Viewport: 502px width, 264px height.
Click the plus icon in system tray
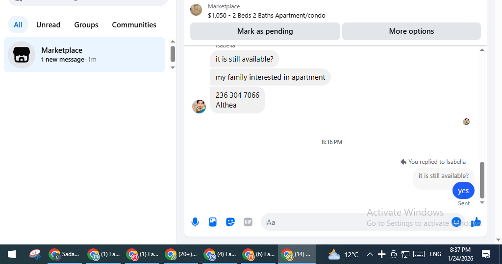(x=381, y=254)
